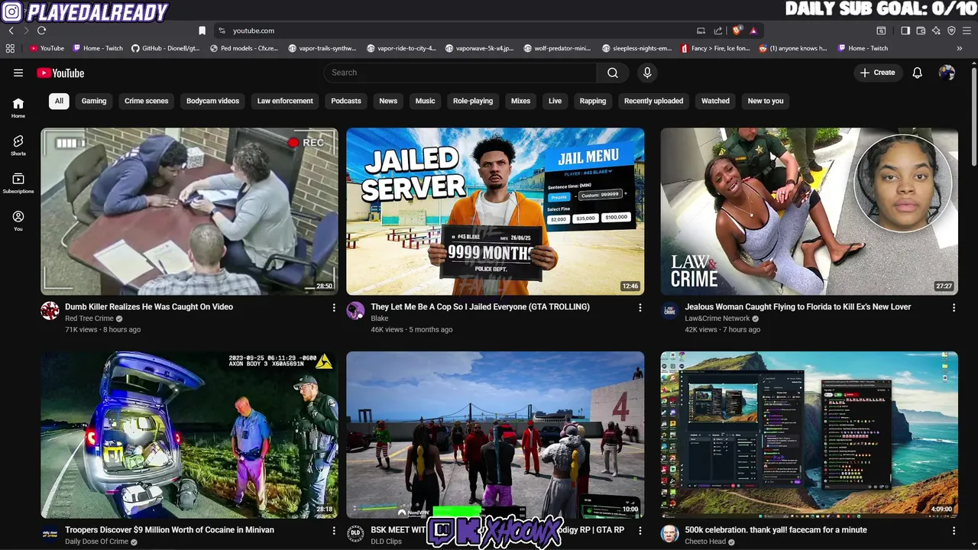The width and height of the screenshot is (978, 550).
Task: Toggle the YouTube guide hamburger menu
Action: (18, 73)
